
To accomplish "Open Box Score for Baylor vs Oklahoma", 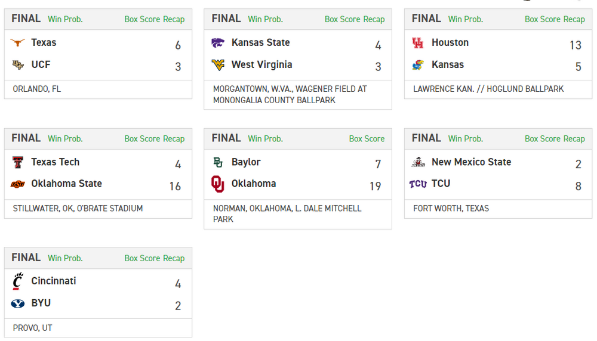I will point(367,139).
